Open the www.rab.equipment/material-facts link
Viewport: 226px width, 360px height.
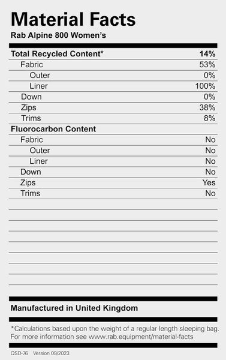pos(141,337)
